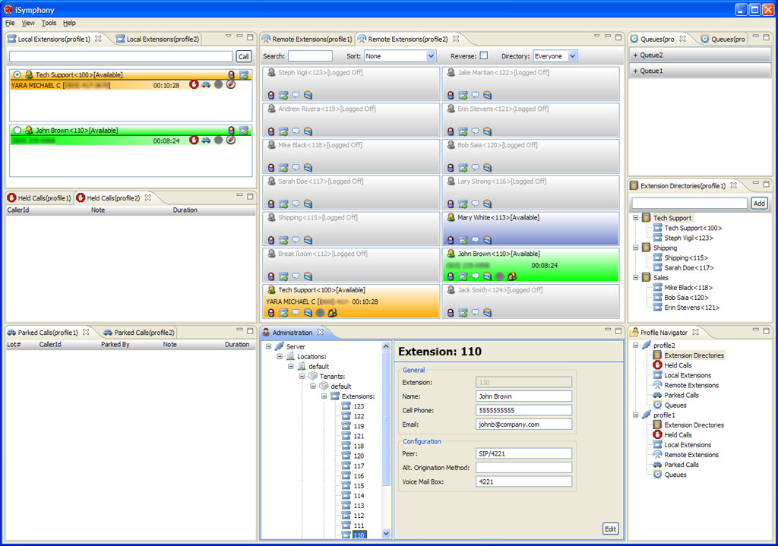
Task: Expand Queue2 in the Queues panel
Action: click(x=635, y=55)
